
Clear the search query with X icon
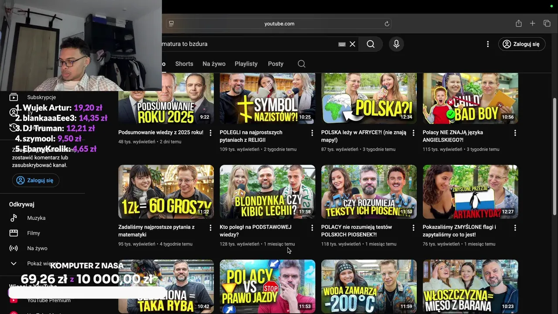click(x=352, y=44)
